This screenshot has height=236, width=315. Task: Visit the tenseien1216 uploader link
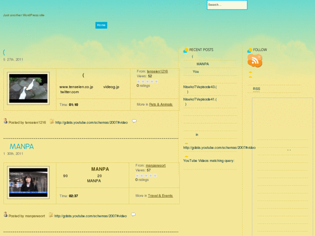click(x=157, y=71)
